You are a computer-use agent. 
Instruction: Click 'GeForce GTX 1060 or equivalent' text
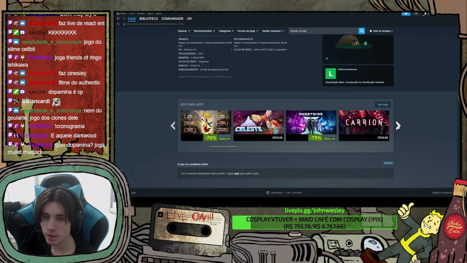point(270,50)
